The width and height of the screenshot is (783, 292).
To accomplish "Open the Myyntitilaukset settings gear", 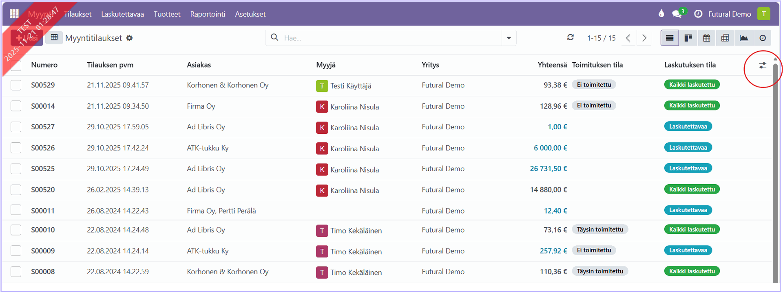I will (x=130, y=38).
